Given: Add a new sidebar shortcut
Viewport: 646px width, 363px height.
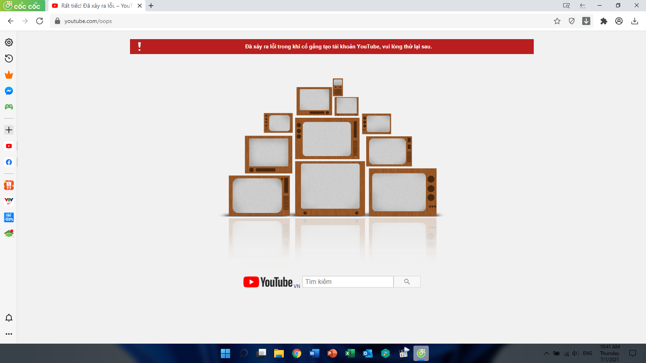Looking at the screenshot, I should (x=9, y=130).
